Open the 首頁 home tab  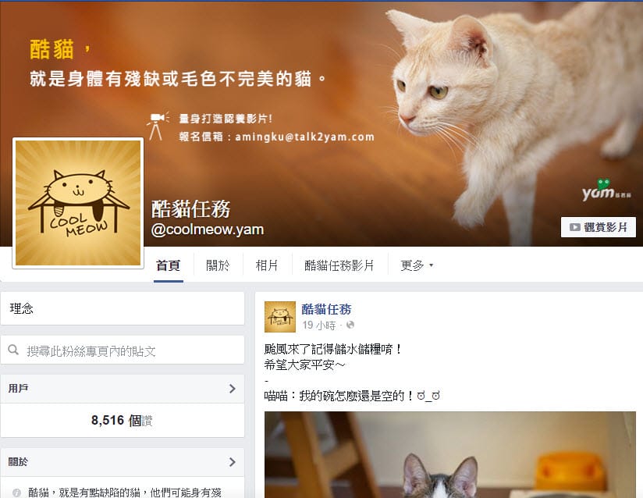[168, 265]
